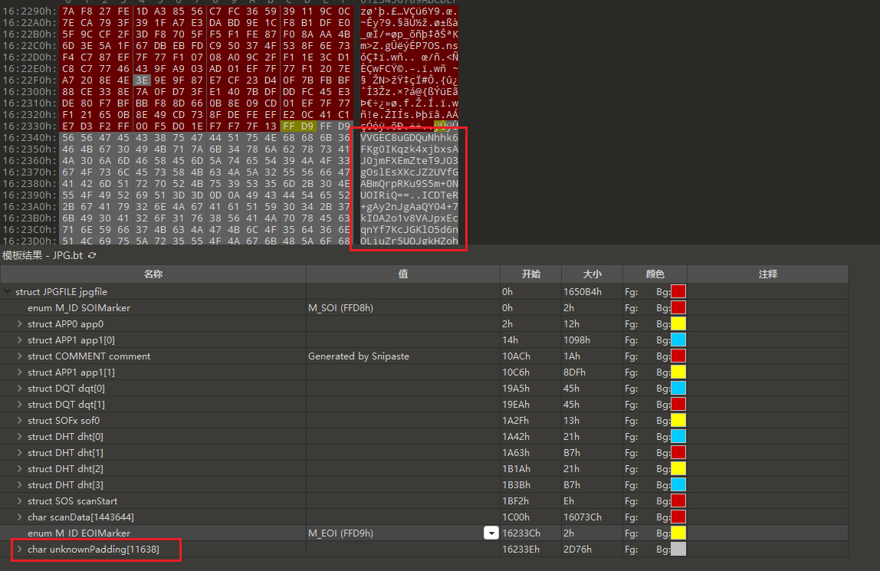Click the 值 column header
The width and height of the screenshot is (880, 571).
402,274
